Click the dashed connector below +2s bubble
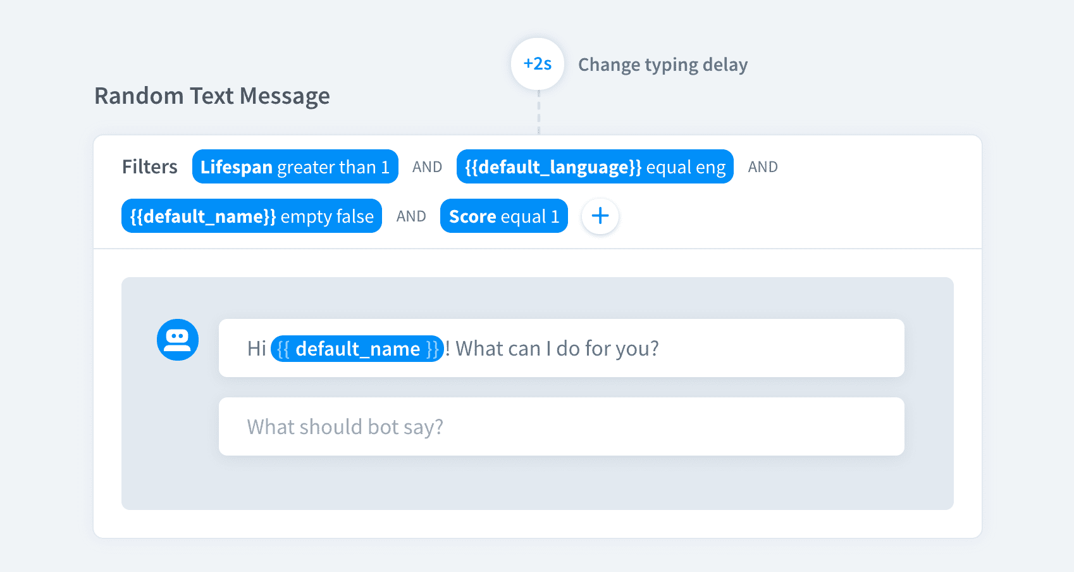Viewport: 1074px width, 572px height. pos(539,113)
